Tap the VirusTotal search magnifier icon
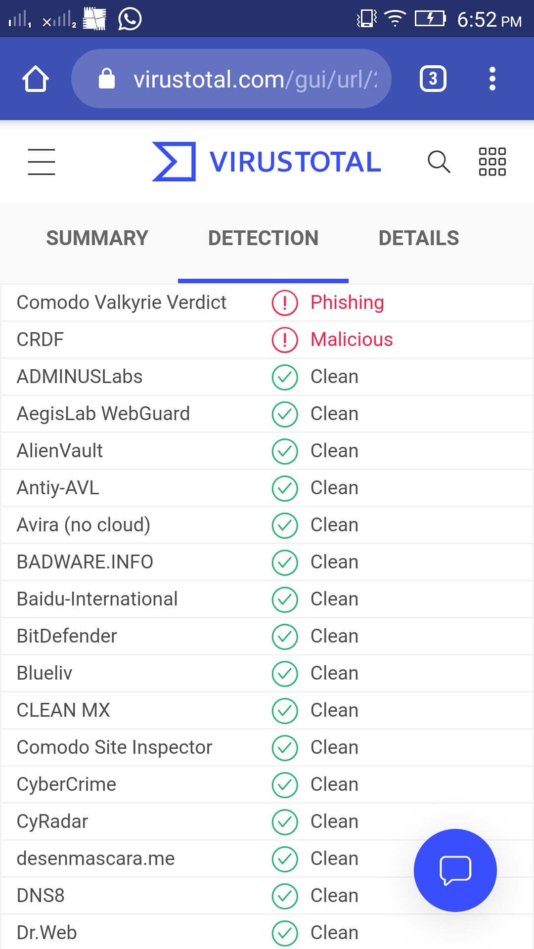This screenshot has height=949, width=534. (x=439, y=162)
